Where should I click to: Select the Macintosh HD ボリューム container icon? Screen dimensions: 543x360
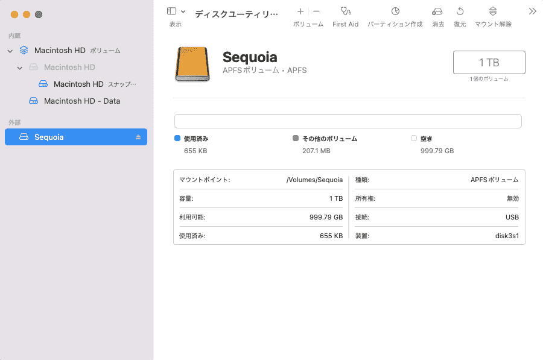(x=24, y=50)
